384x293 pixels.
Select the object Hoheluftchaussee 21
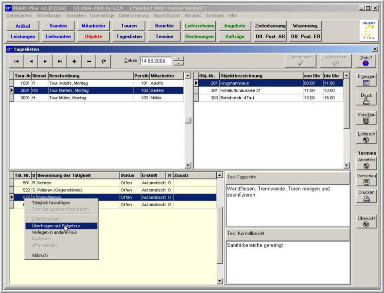[x=269, y=90]
